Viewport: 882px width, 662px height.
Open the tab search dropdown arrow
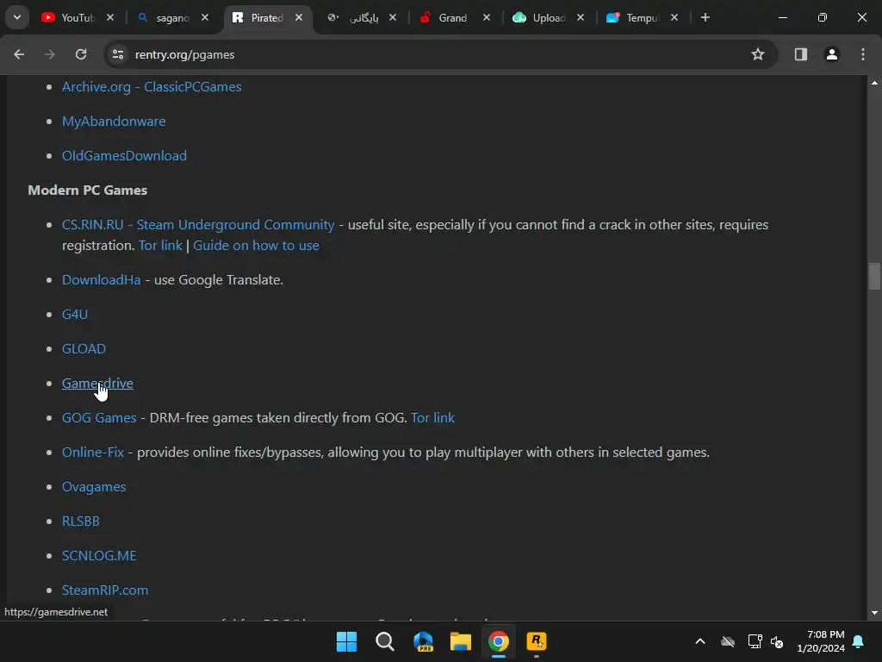tap(17, 17)
